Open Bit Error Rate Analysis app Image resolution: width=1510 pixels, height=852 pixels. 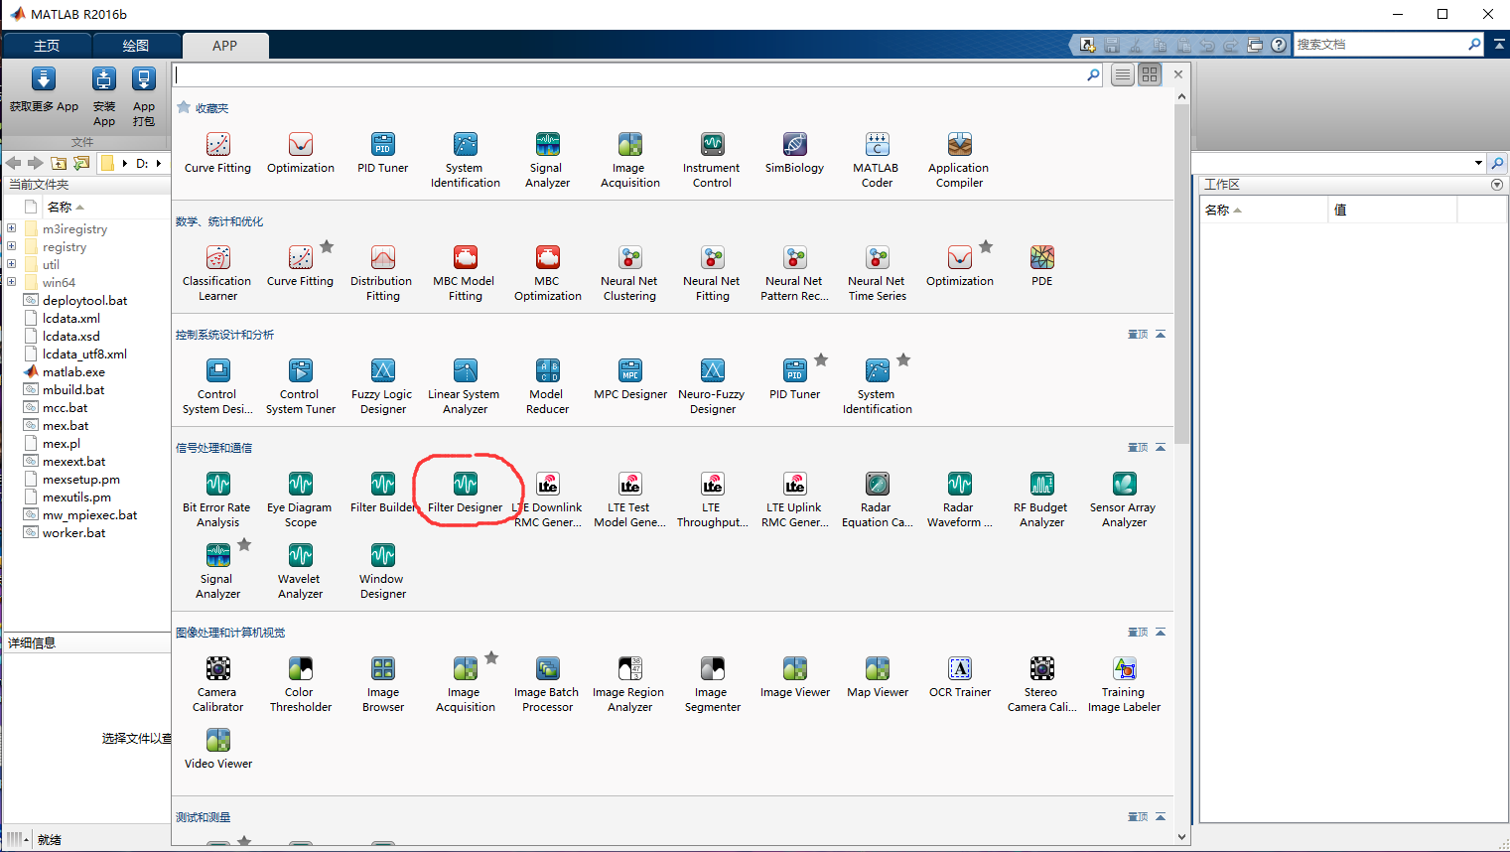[217, 499]
